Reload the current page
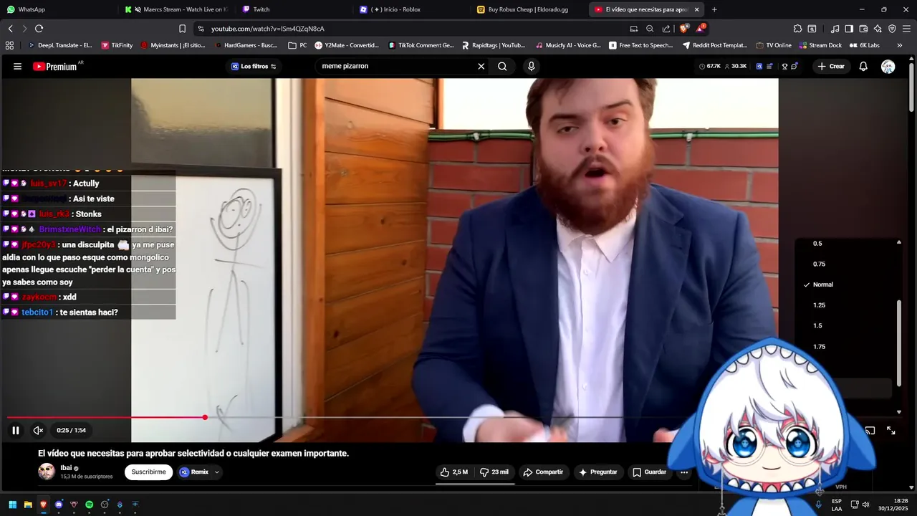917x516 pixels. click(x=39, y=29)
